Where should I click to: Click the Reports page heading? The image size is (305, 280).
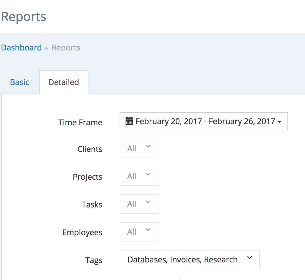[24, 16]
